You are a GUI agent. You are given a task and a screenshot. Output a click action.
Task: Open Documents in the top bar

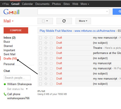42,4
